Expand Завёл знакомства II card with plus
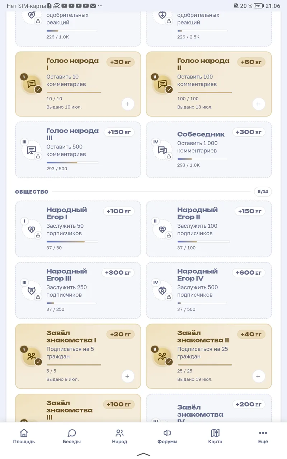The height and width of the screenshot is (459, 287). click(258, 376)
